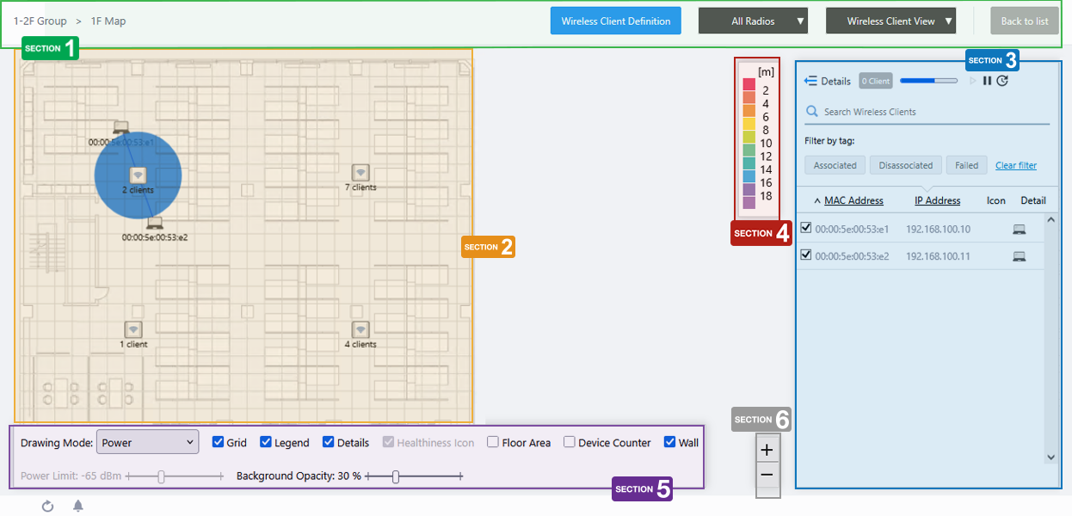
Task: Click the reload icon at bottom left
Action: 48,506
